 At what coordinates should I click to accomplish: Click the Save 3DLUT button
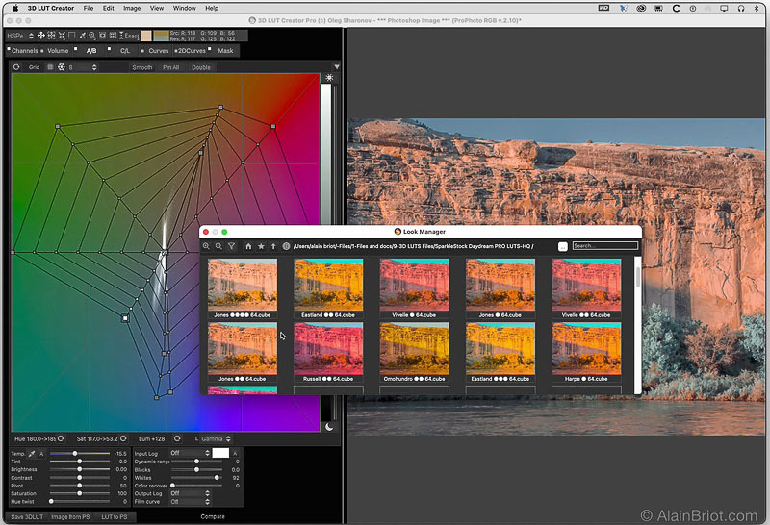click(26, 517)
